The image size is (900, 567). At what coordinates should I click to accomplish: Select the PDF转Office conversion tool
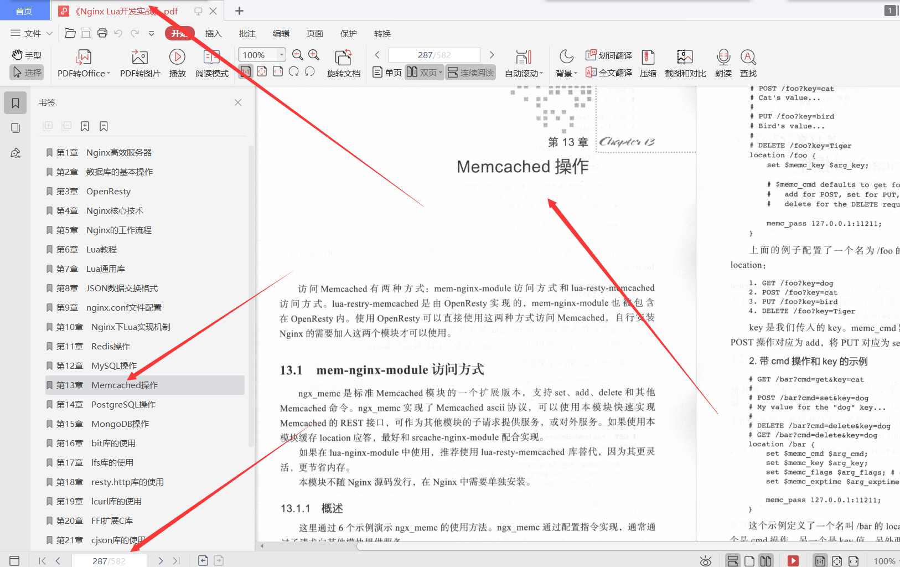pyautogui.click(x=82, y=63)
